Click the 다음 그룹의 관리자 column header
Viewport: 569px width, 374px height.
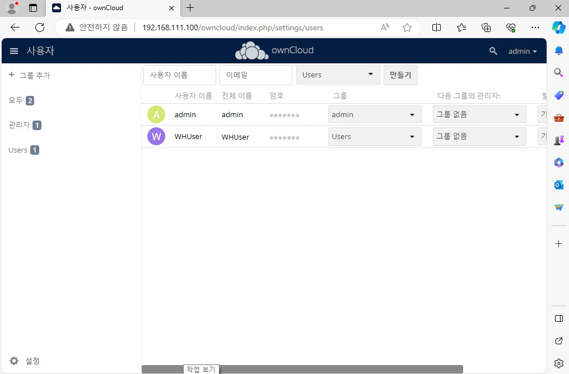coord(469,95)
